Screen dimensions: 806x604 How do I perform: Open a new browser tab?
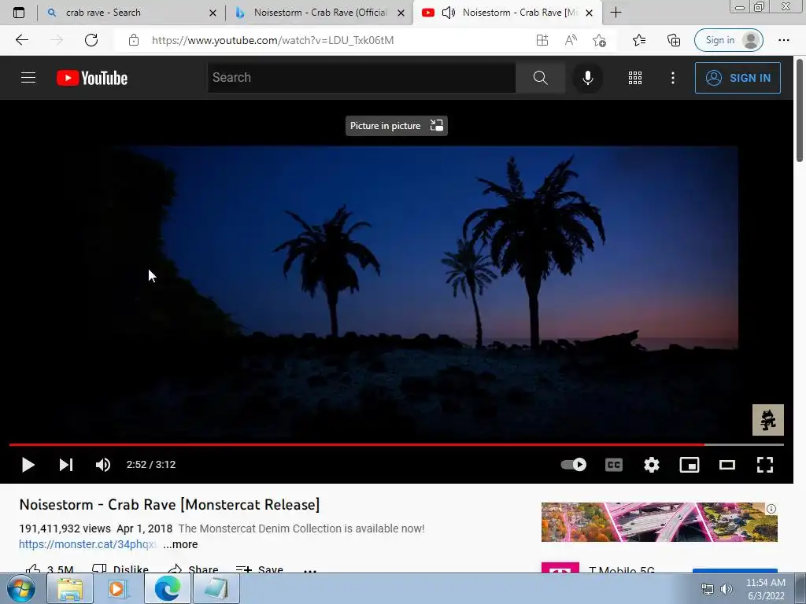616,13
